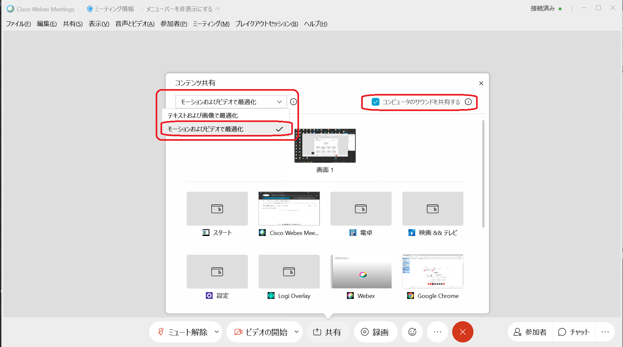Select checked モーションおよびビデオで最適化 list option
This screenshot has width=623, height=347.
226,129
